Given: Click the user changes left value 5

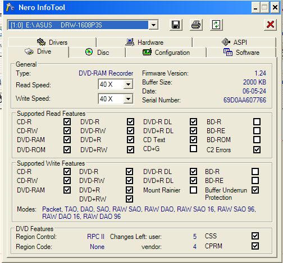Looking at the screenshot, I should click(x=195, y=237).
